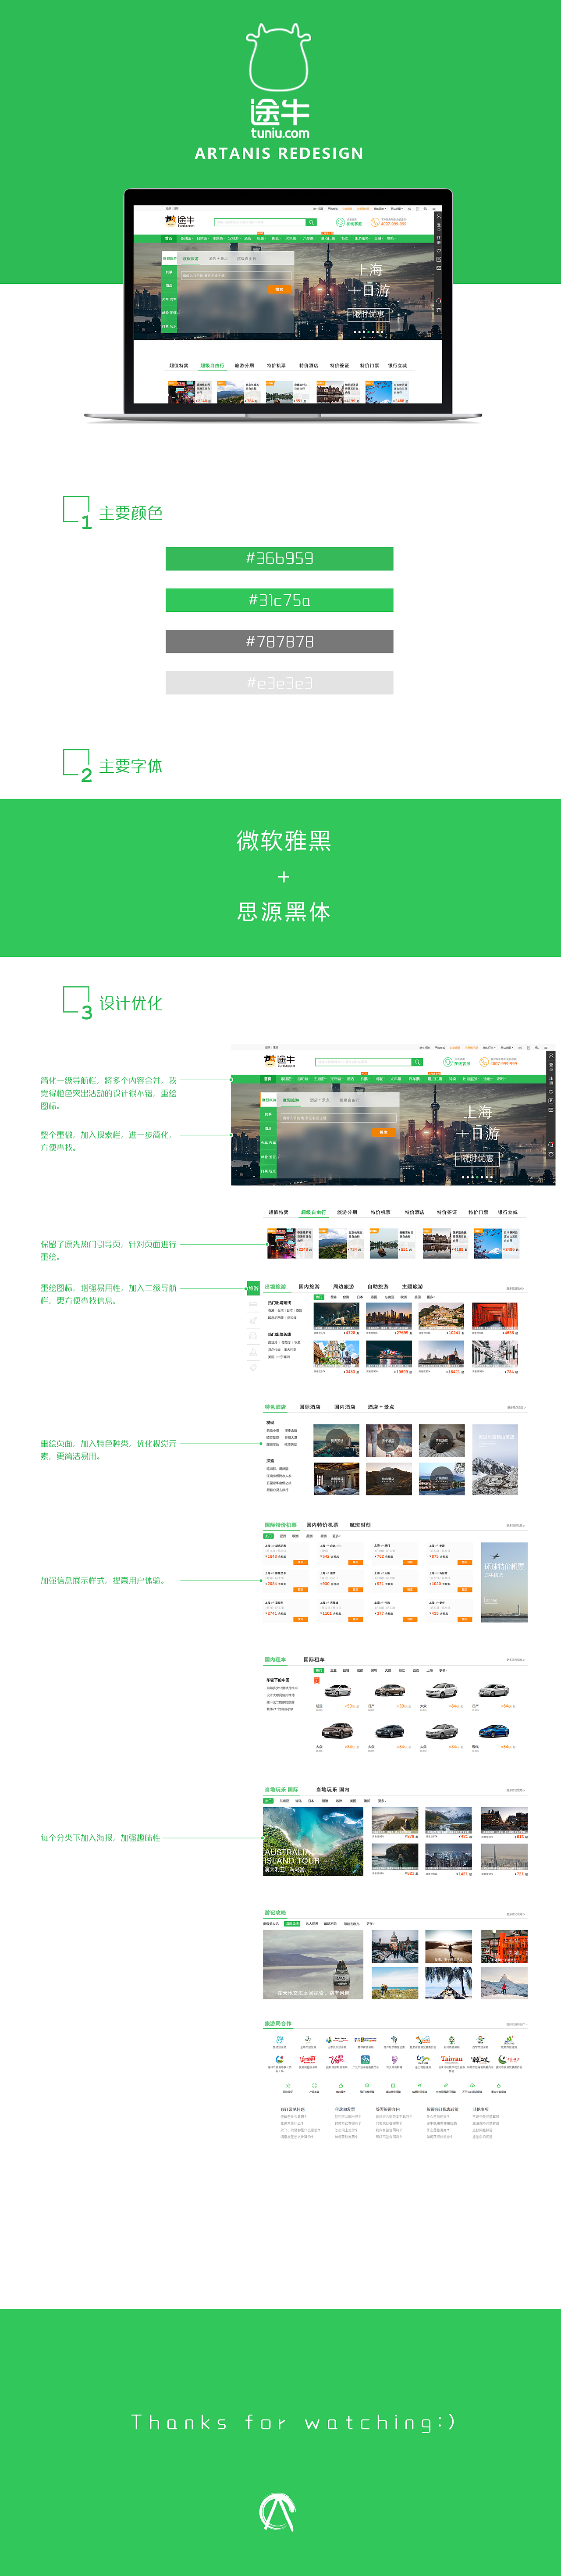Screen dimensions: 561x2576
Task: Select the #31c75a green color swatch
Action: pyautogui.click(x=279, y=600)
